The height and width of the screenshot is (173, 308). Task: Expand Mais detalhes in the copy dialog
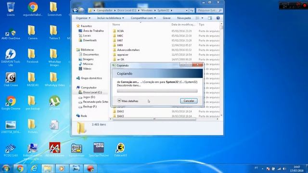coord(128,101)
